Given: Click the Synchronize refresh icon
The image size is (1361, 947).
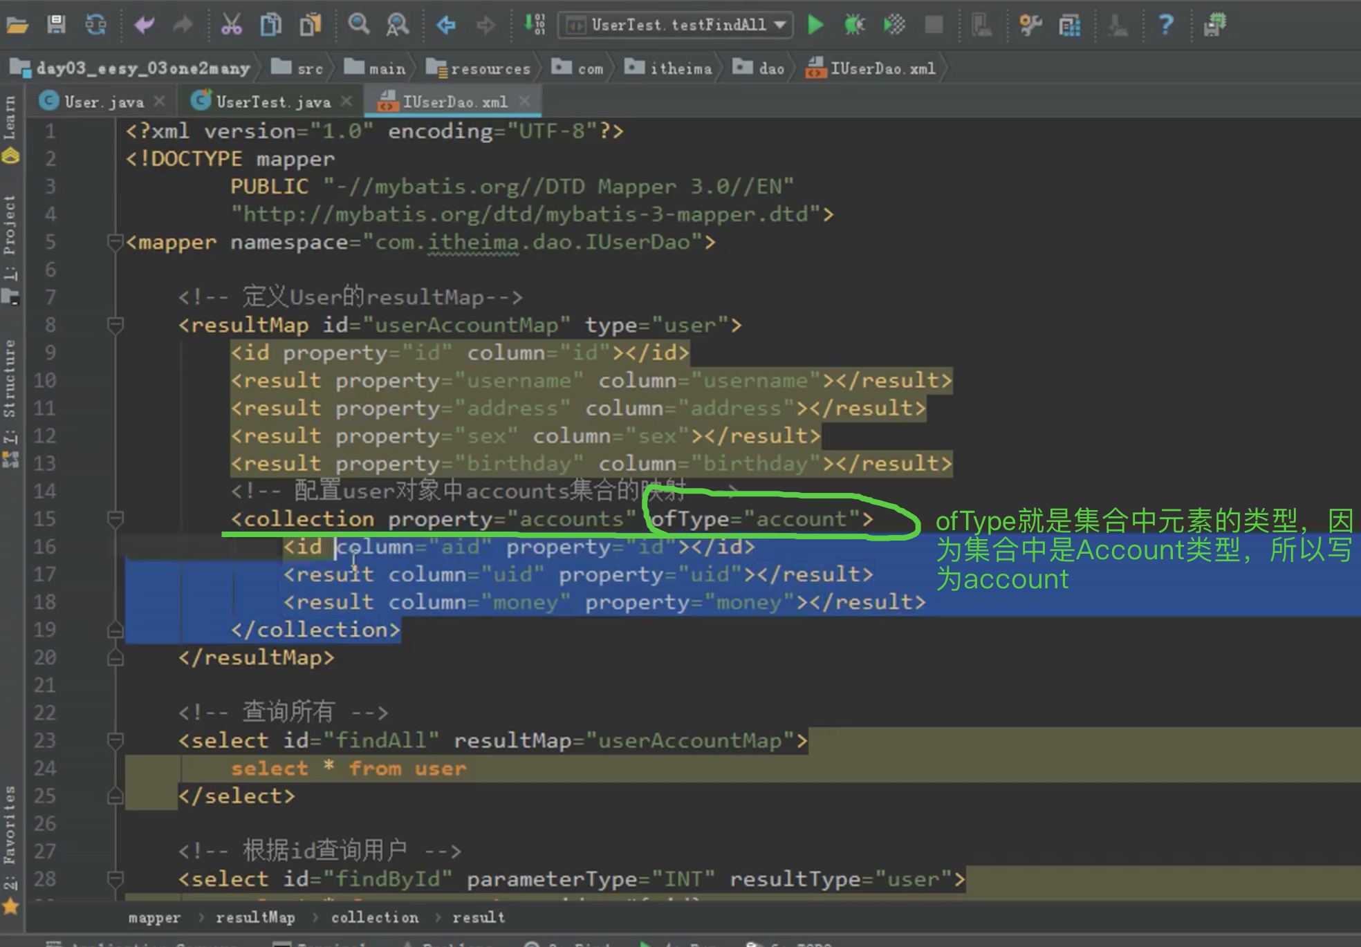Looking at the screenshot, I should (x=95, y=25).
